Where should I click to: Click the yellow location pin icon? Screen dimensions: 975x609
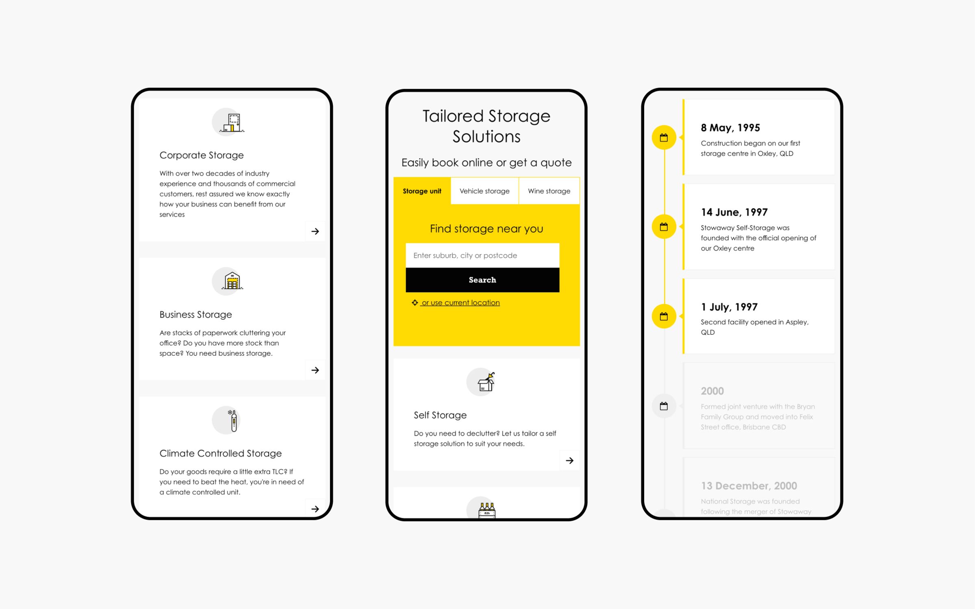coord(415,302)
